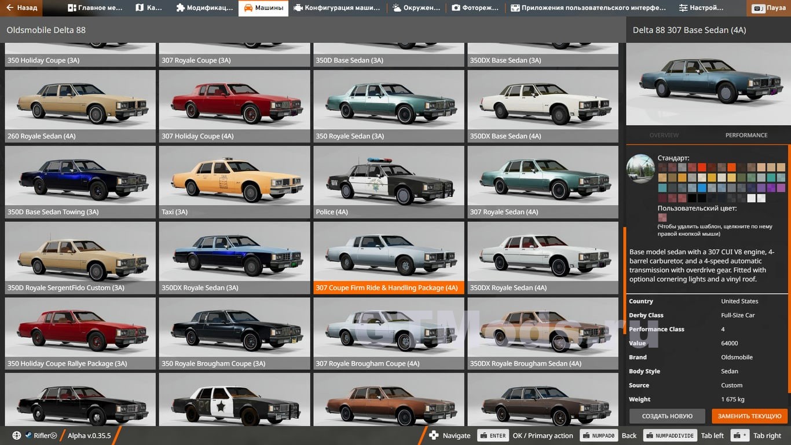The width and height of the screenshot is (791, 445).
Task: Click the camera icon Фоторежим tab
Action: 456,8
